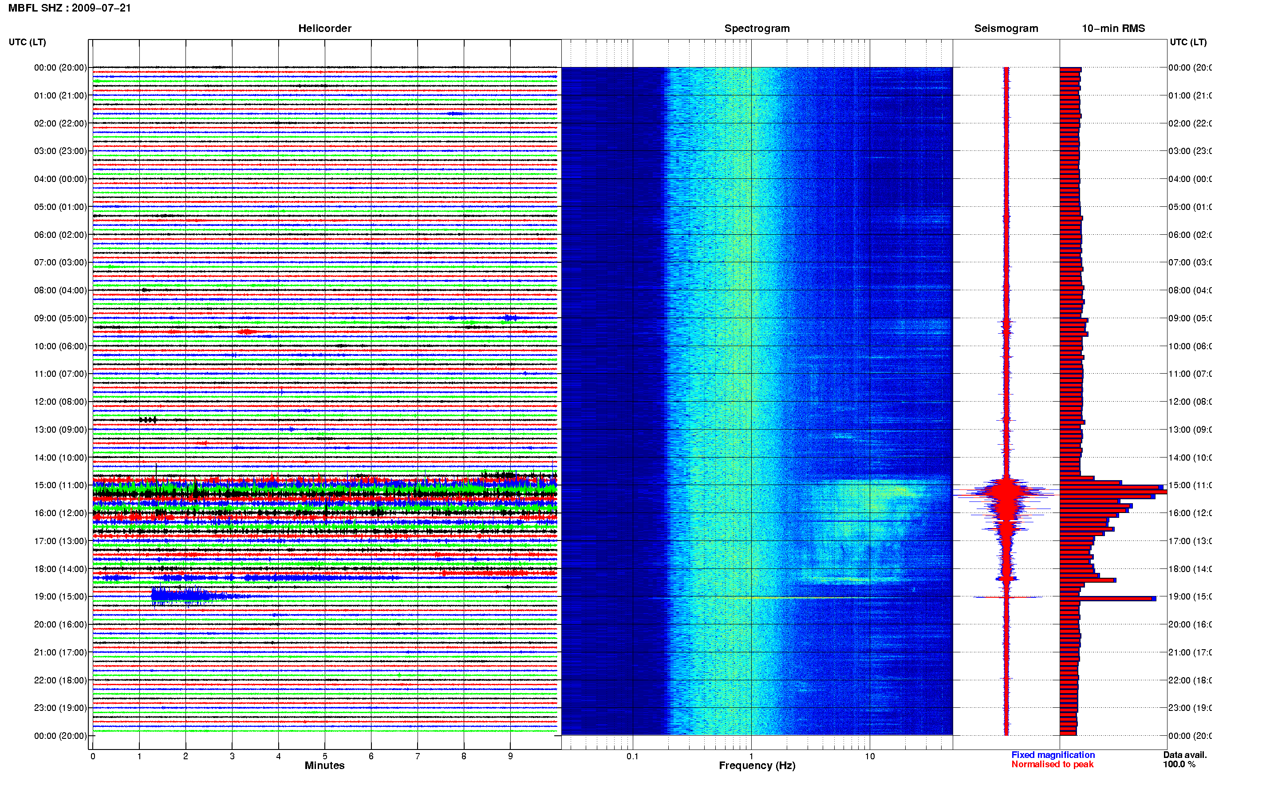The height and width of the screenshot is (789, 1262).
Task: Click the left 04:00 (00:00) time label
Action: click(60, 179)
